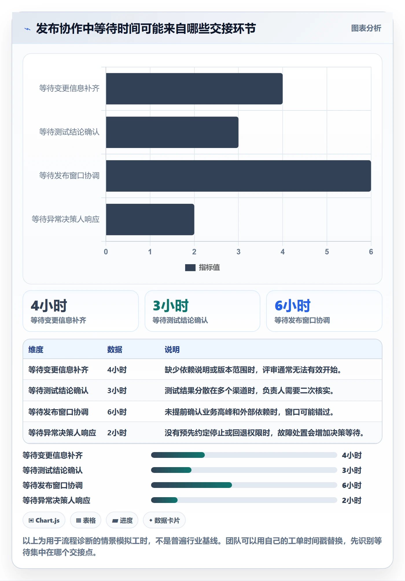Viewport: 405px width, 581px height.
Task: Click the 6小时 cell in the table
Action: [117, 412]
